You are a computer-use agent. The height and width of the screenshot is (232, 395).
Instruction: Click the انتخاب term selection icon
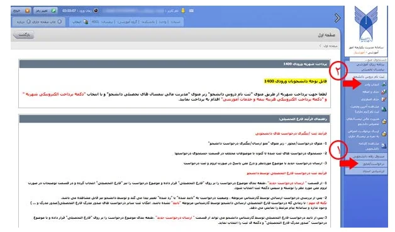coord(86,22)
